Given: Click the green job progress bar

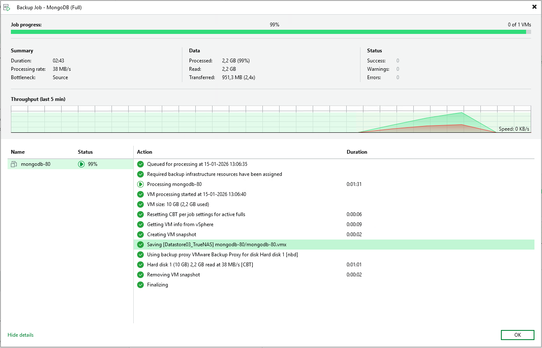Looking at the screenshot, I should pyautogui.click(x=268, y=32).
